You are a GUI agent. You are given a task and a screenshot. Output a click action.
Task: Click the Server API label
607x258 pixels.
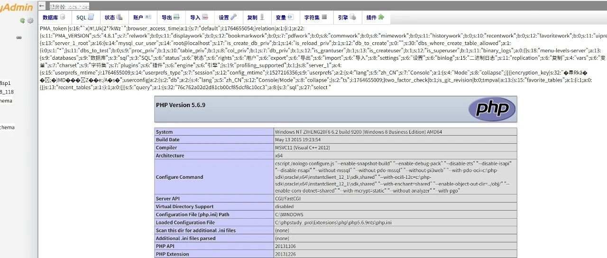[169, 199]
